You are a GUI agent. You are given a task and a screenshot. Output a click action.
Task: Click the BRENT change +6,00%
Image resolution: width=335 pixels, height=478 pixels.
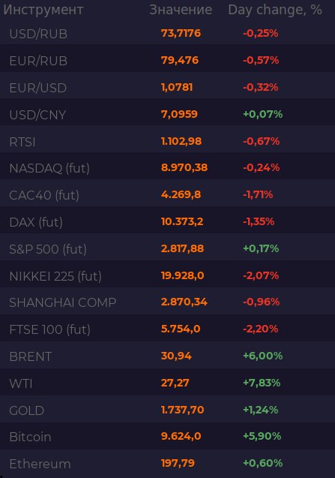[262, 356]
